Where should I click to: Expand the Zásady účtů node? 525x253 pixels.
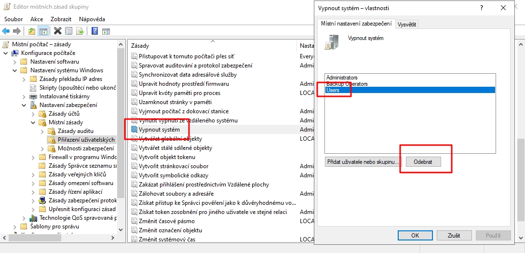(x=33, y=114)
